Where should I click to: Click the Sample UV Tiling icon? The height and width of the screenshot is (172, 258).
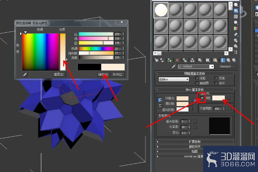pos(236,22)
